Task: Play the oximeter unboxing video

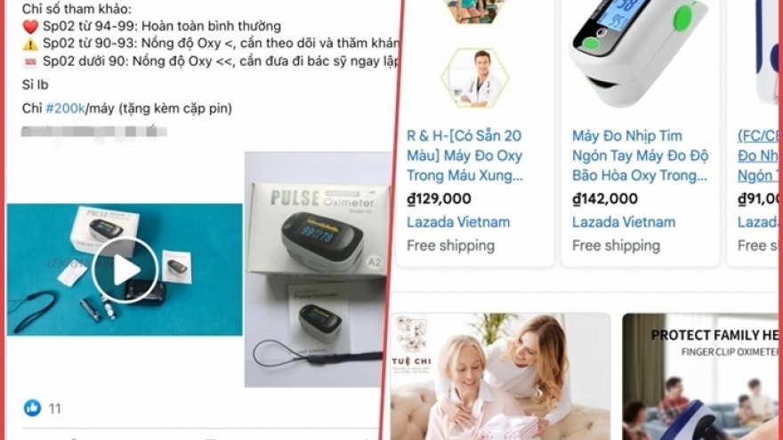Action: (x=125, y=270)
